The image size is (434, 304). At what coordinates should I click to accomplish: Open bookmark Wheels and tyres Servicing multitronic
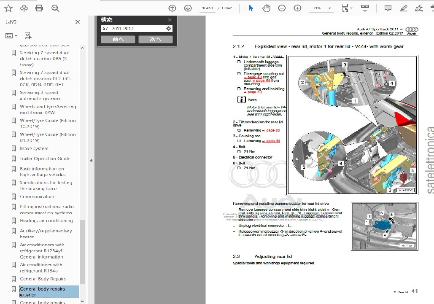(x=48, y=110)
